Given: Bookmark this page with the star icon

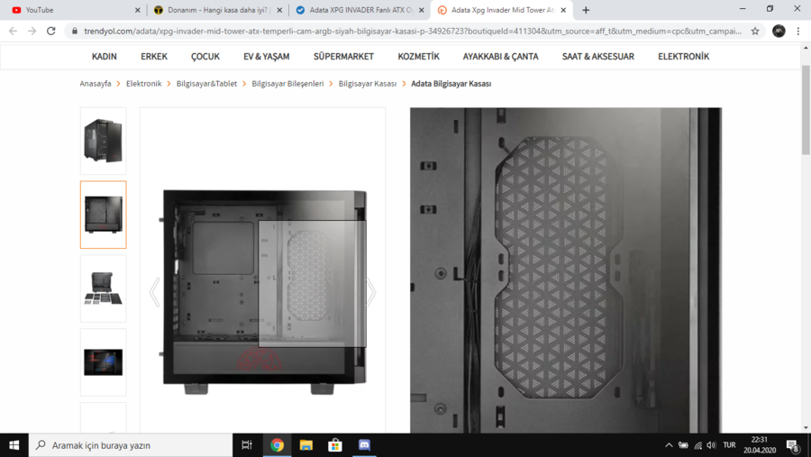Looking at the screenshot, I should (755, 31).
